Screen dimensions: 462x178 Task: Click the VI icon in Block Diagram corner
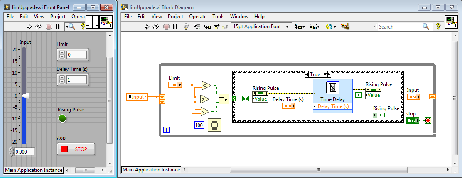pos(451,22)
